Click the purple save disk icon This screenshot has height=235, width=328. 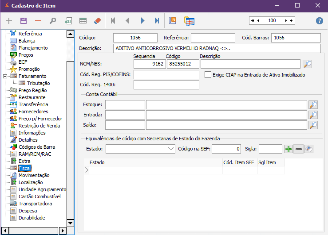coord(24,21)
